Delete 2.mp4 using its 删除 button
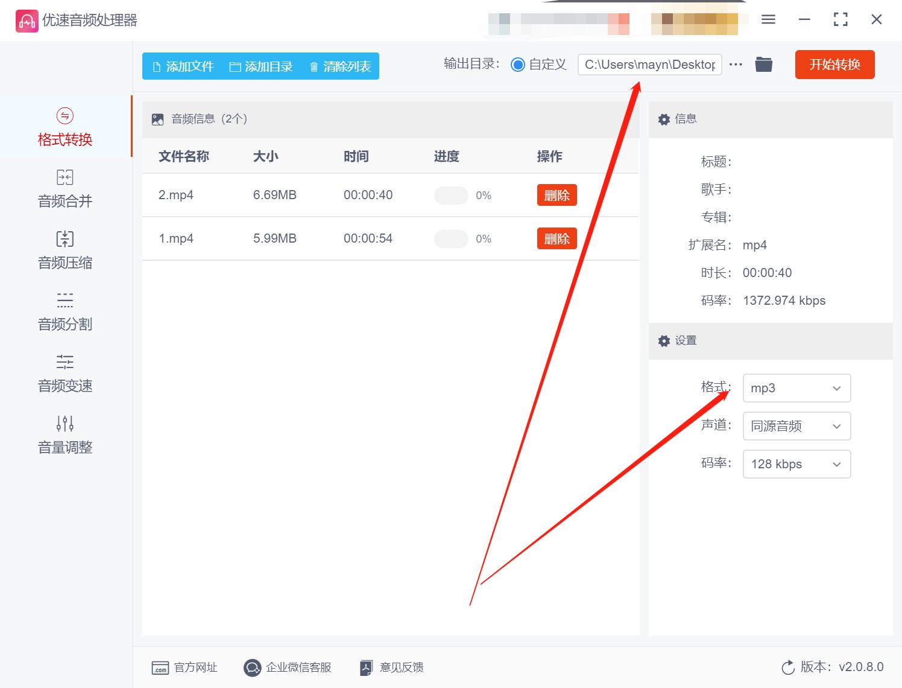This screenshot has width=902, height=688. 557,195
